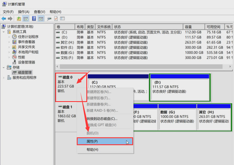The image size is (234, 165).
Task: Open 设备管理器 in the tree
Action: [x=26, y=62]
